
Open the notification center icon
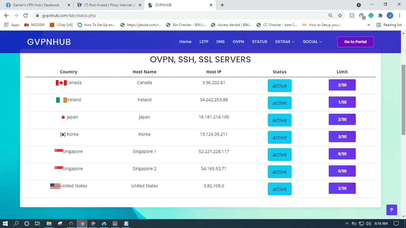[x=396, y=224]
